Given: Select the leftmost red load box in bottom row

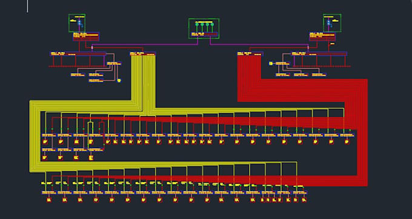Looking at the screenshot, I should [x=49, y=200].
